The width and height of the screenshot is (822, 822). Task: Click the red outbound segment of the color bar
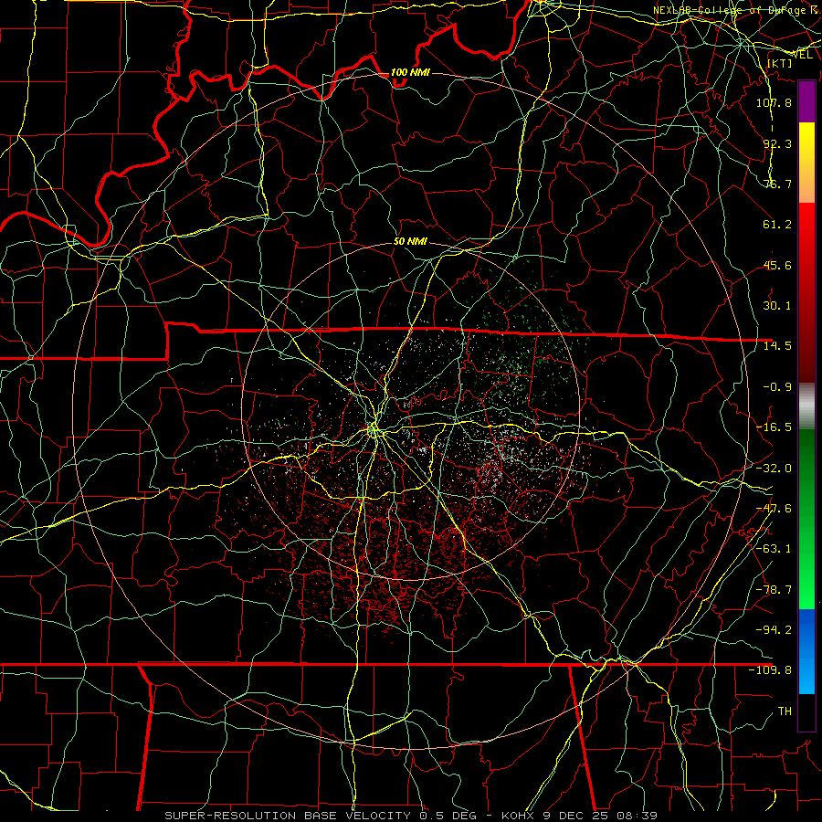(806, 292)
